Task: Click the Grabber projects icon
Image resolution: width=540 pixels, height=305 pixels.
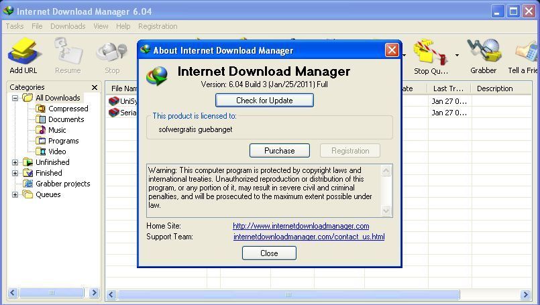Action: coord(28,184)
